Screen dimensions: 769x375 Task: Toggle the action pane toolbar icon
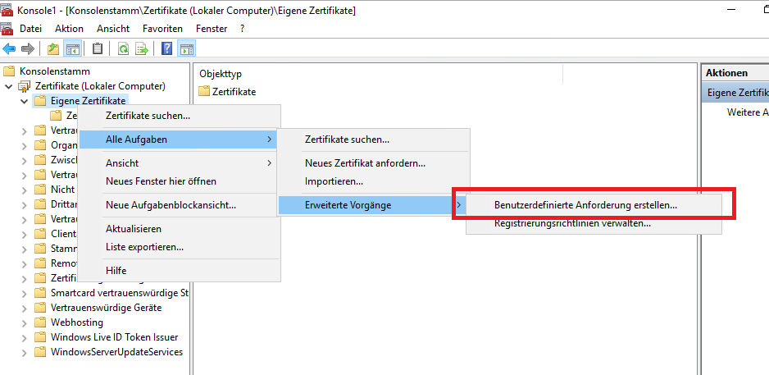coord(186,48)
